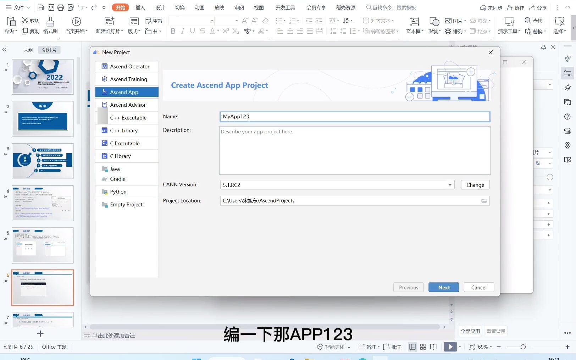576x360 pixels.
Task: Open the font name dropdown
Action: [212, 21]
